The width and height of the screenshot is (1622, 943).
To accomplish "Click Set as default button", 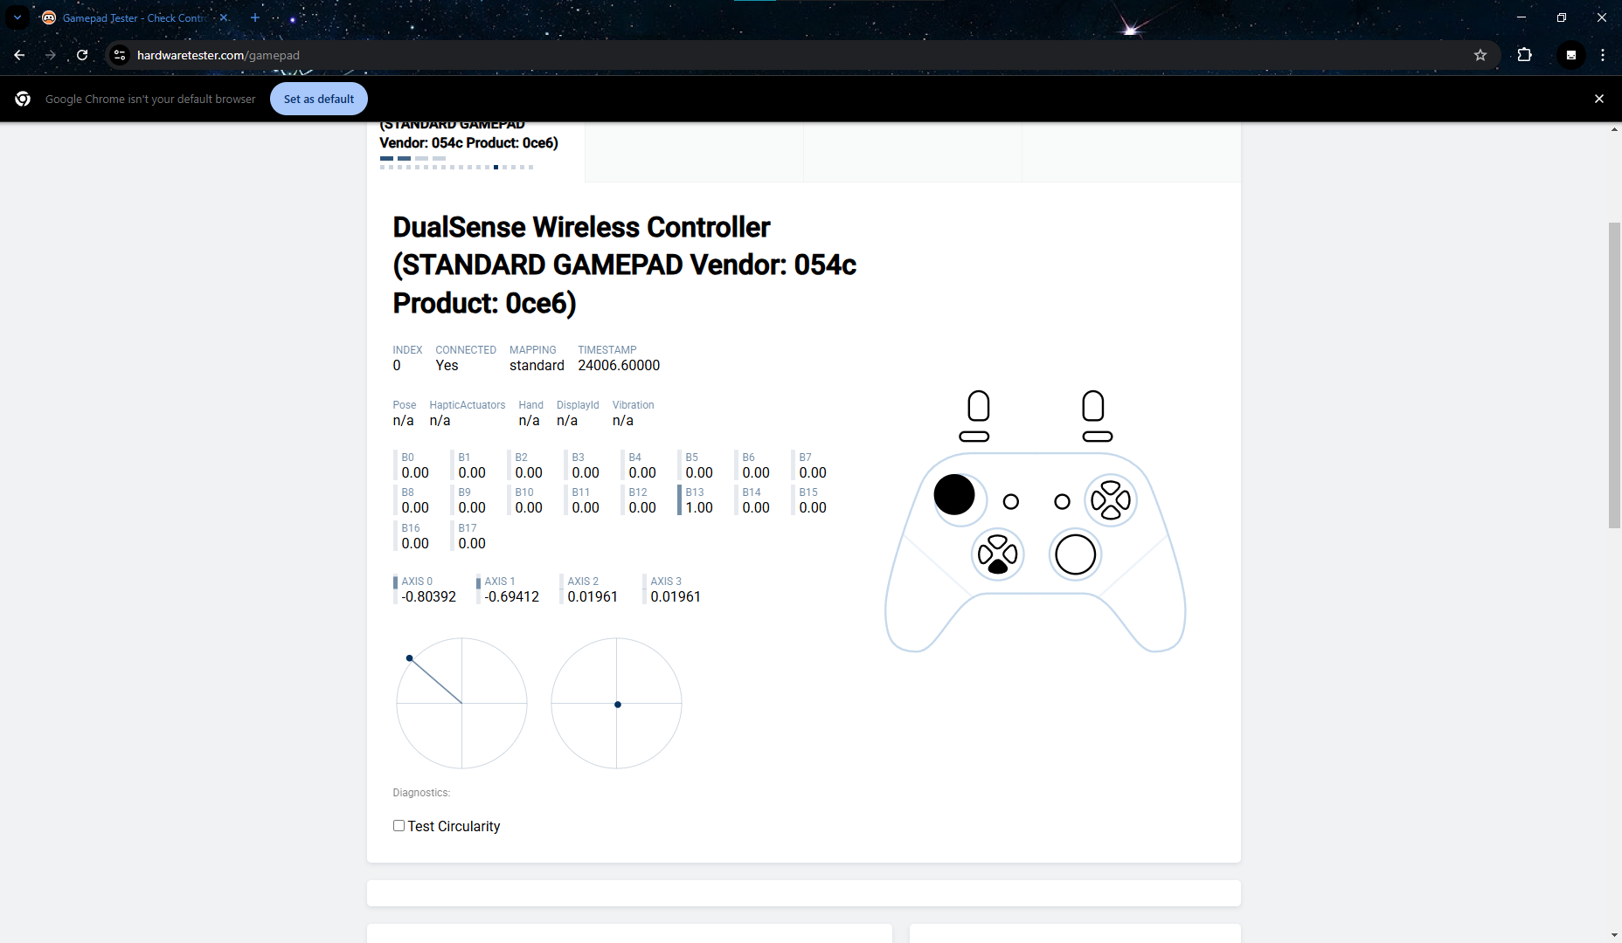I will [x=319, y=99].
